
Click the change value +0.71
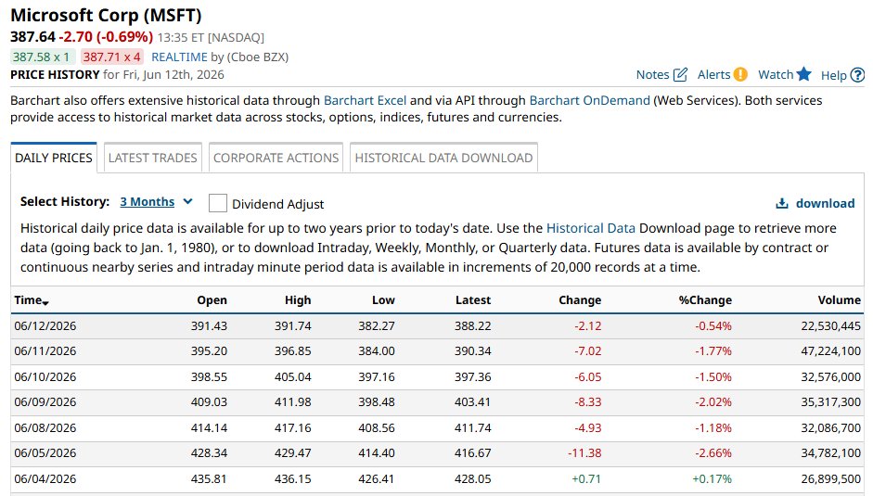(x=587, y=478)
